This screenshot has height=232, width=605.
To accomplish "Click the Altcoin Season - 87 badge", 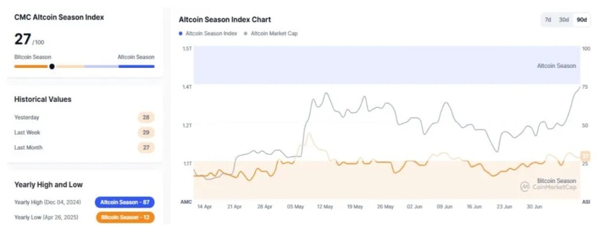I will tap(125, 202).
